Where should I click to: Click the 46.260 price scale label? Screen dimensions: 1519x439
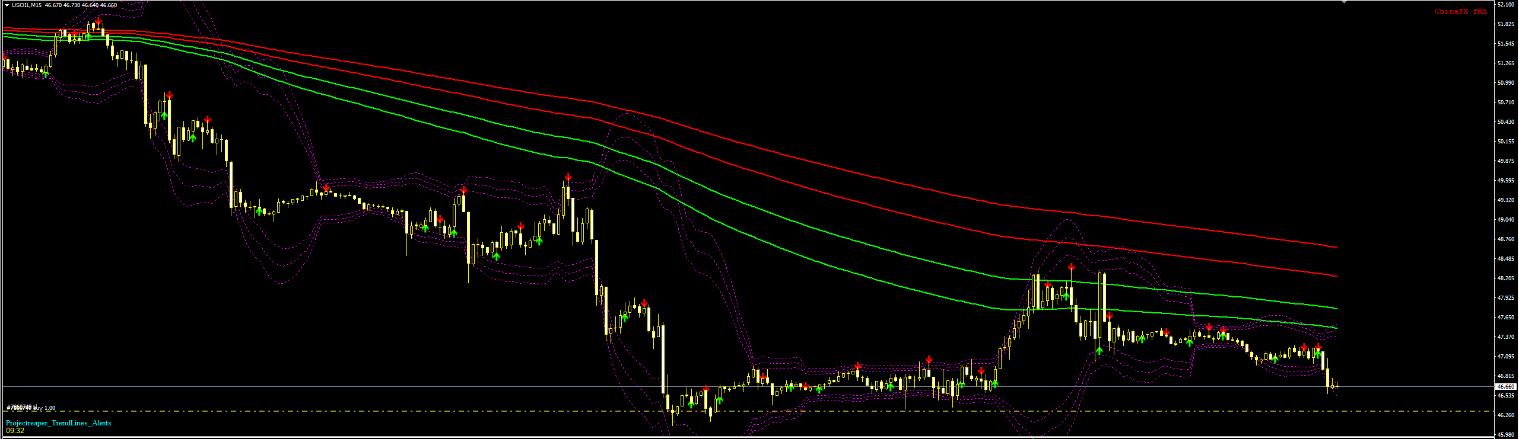pos(1507,415)
